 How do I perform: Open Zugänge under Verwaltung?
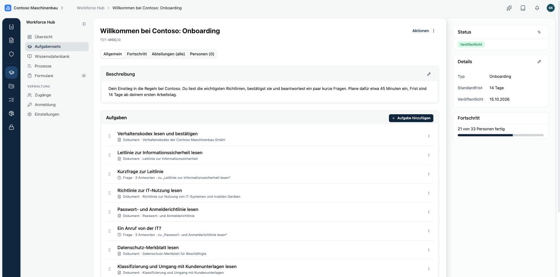pos(57,95)
